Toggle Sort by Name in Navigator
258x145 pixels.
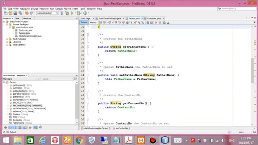tap(35, 127)
